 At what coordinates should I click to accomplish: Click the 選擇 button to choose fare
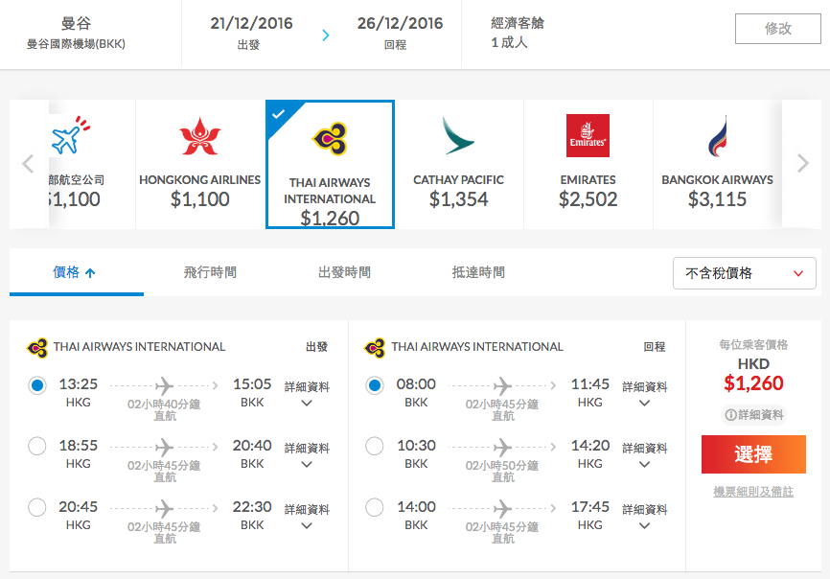753,454
